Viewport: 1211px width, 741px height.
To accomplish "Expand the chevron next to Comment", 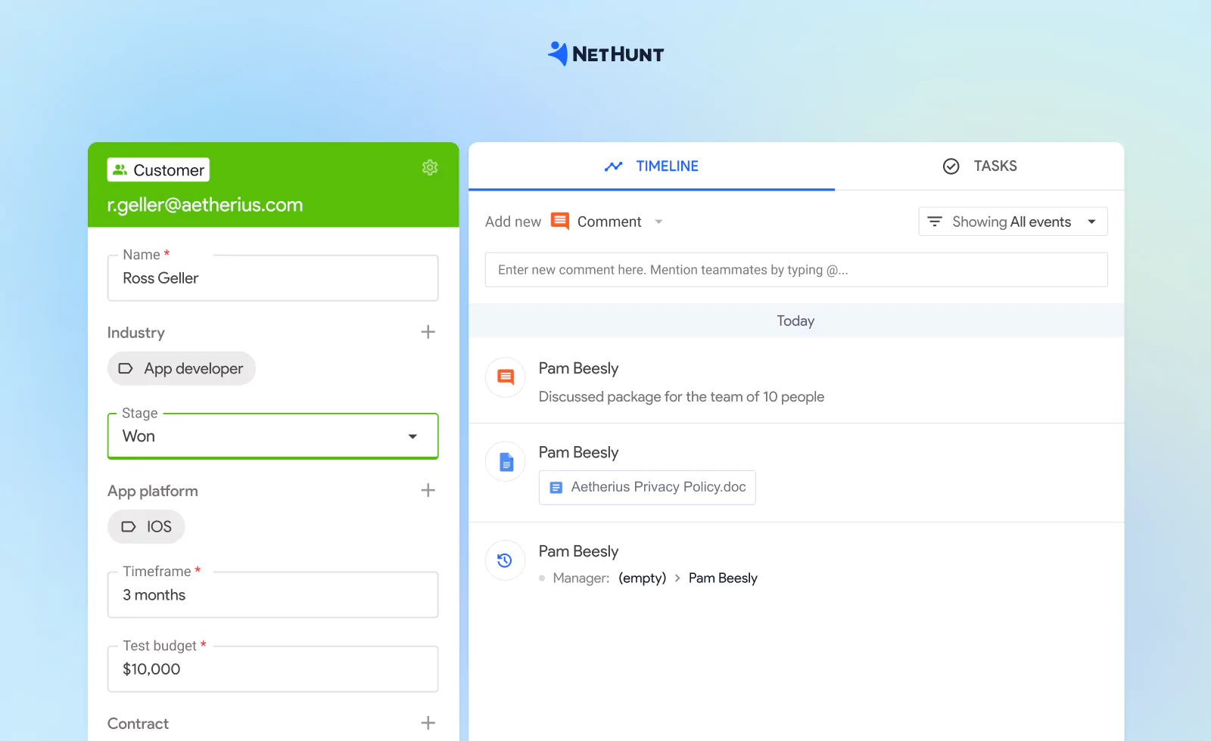I will (658, 221).
